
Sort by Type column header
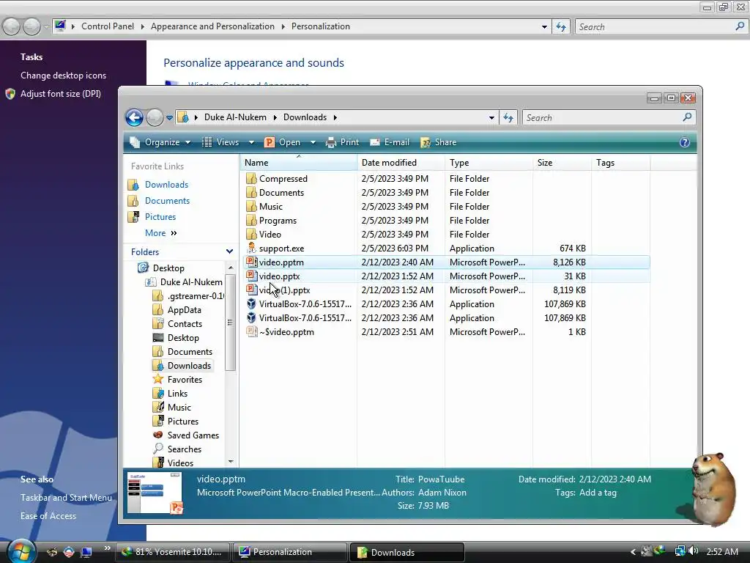pyautogui.click(x=489, y=163)
